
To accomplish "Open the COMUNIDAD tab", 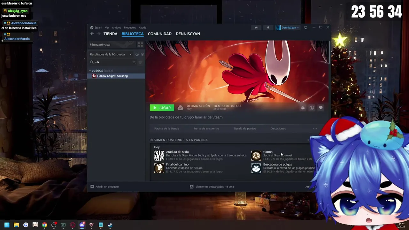I will 160,34.
